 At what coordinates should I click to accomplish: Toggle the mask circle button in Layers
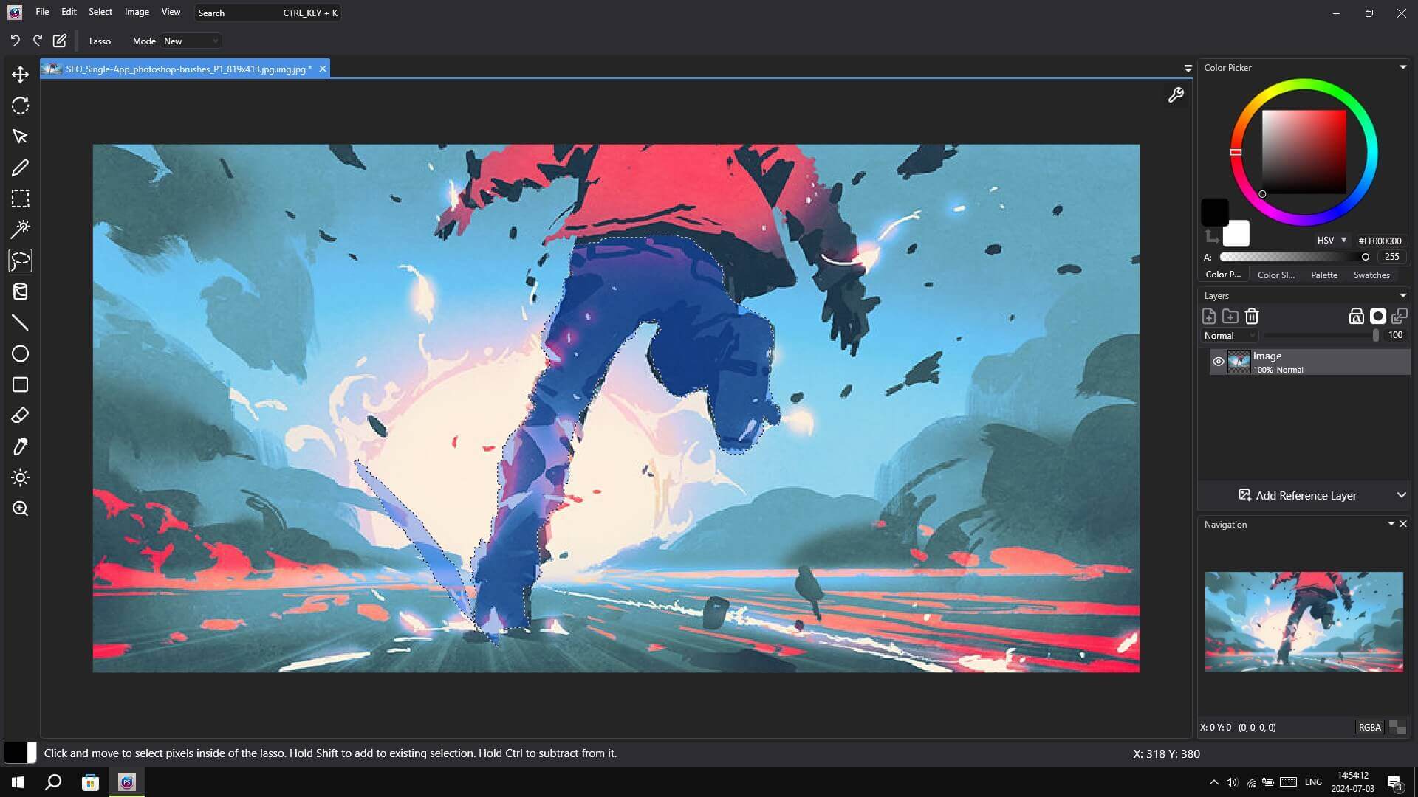point(1377,317)
